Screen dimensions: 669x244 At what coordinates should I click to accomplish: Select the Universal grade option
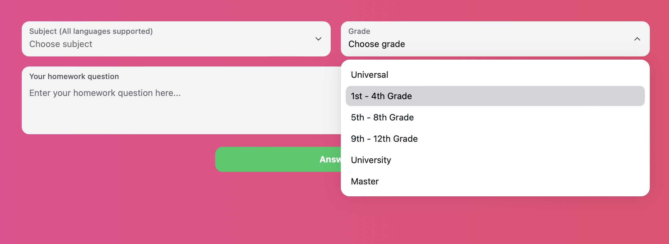(x=495, y=75)
